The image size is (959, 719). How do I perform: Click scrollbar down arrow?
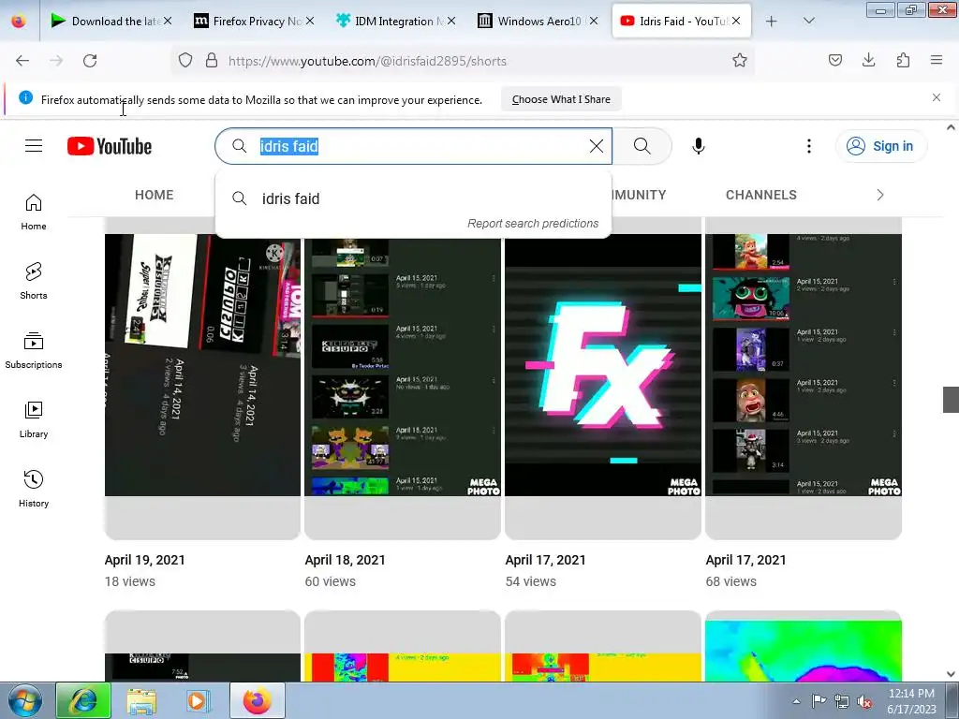[951, 674]
